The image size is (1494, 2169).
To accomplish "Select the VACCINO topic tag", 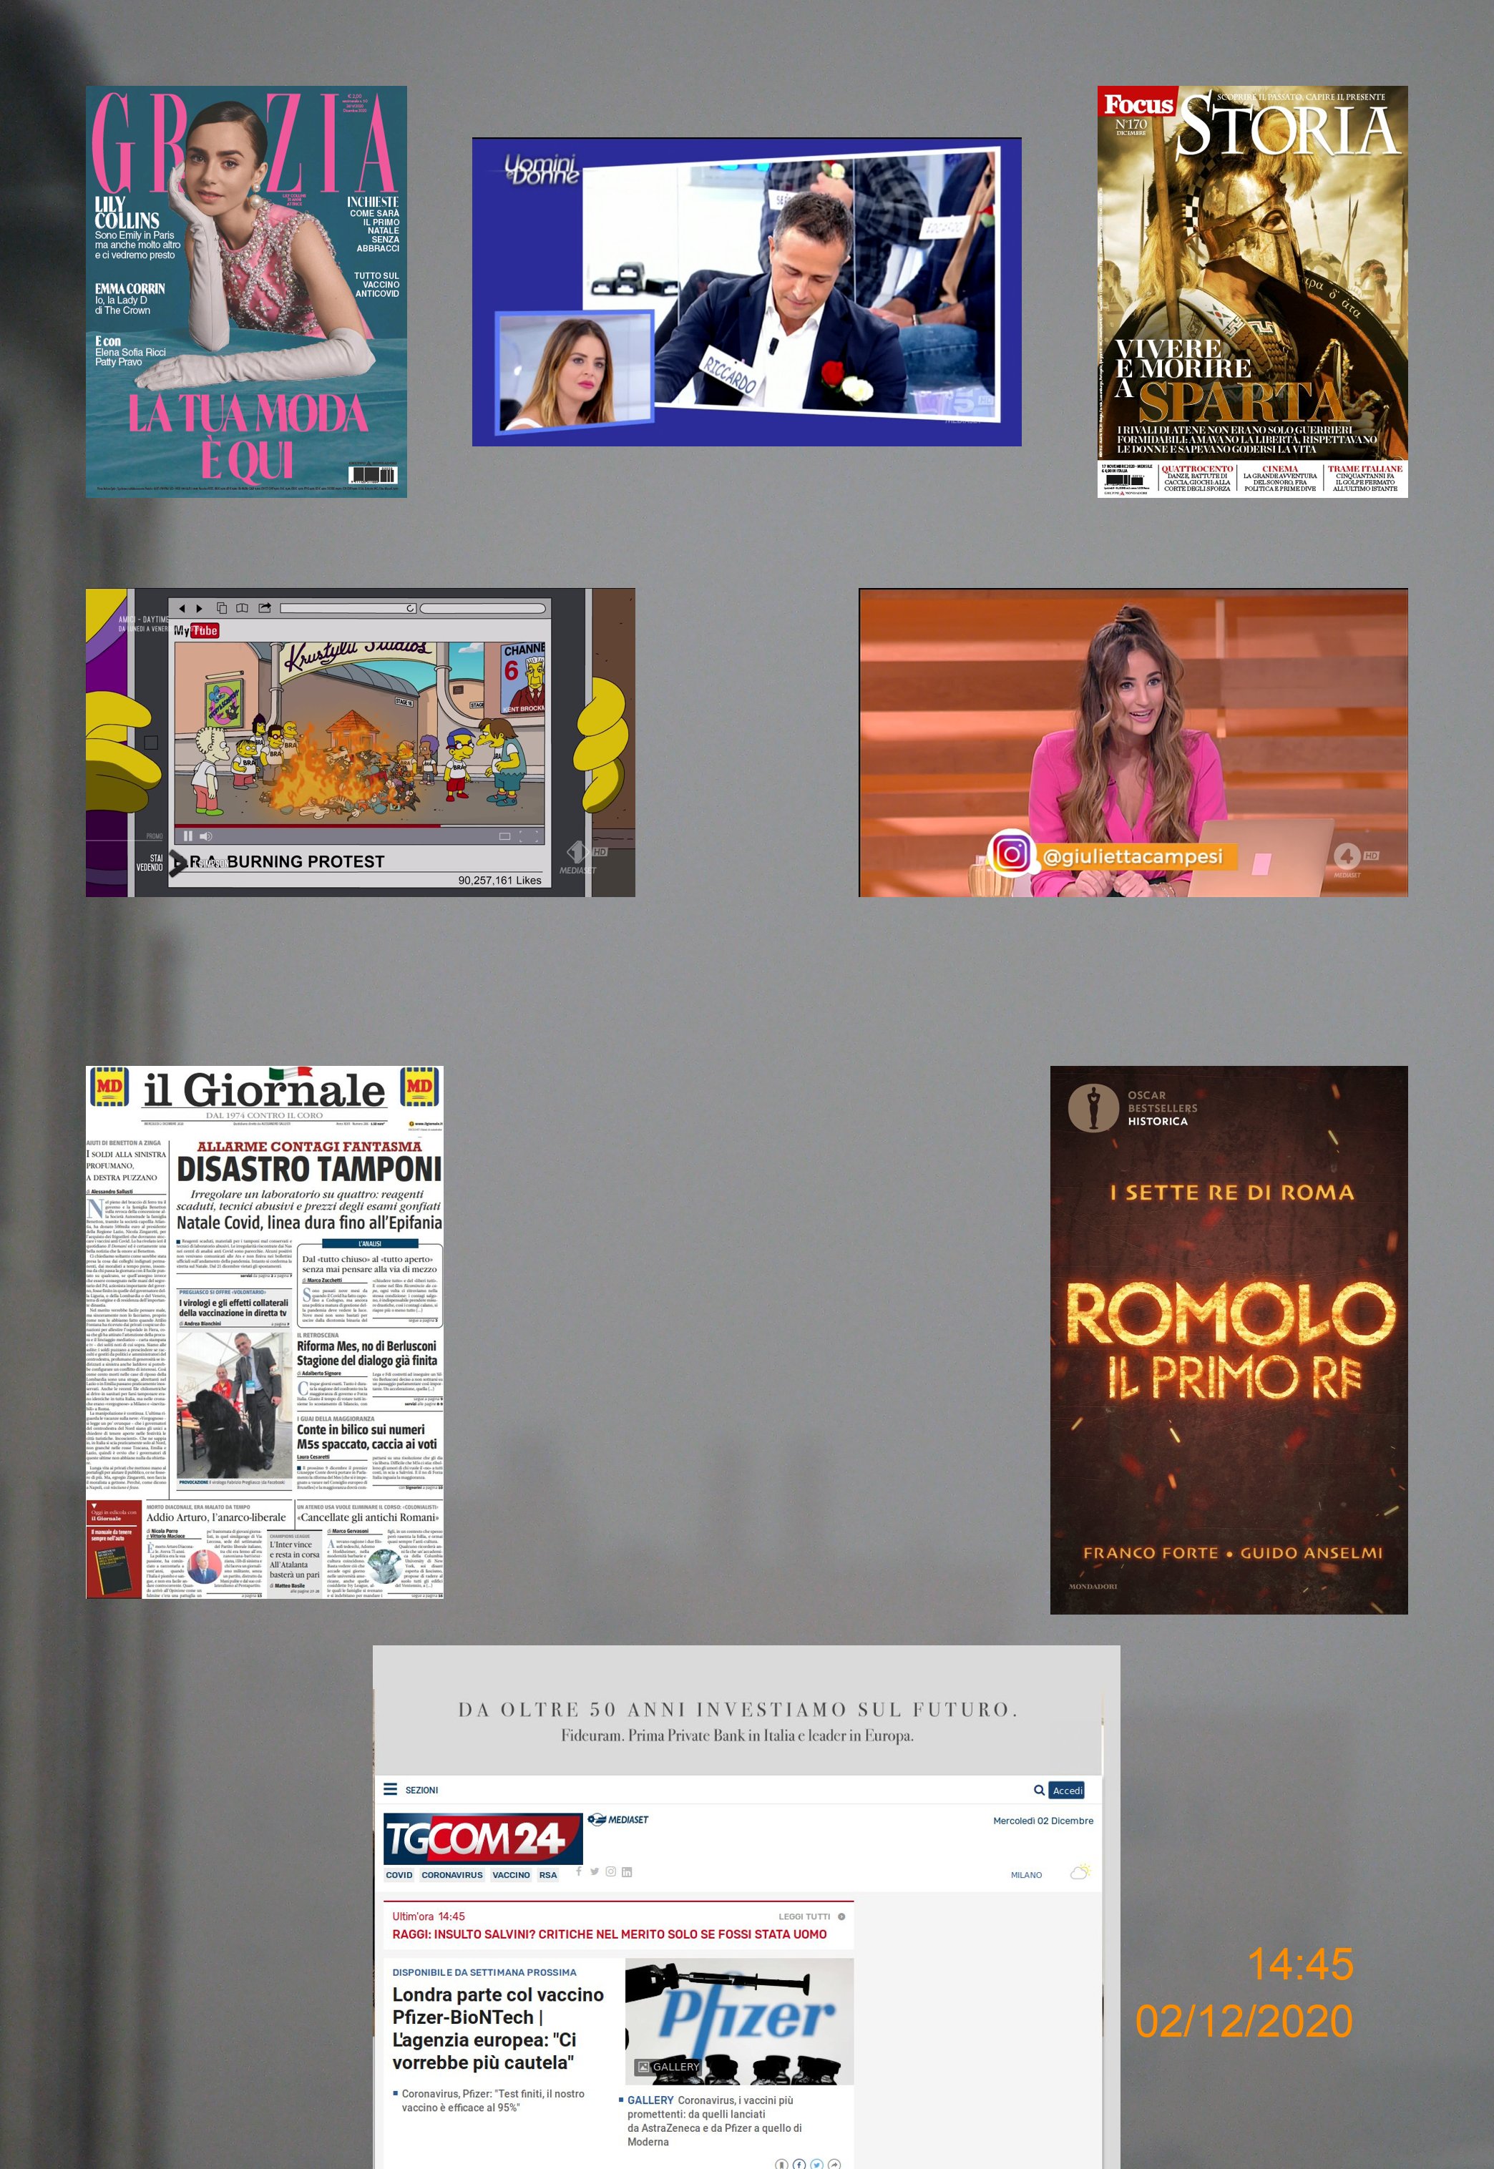I will [511, 1875].
